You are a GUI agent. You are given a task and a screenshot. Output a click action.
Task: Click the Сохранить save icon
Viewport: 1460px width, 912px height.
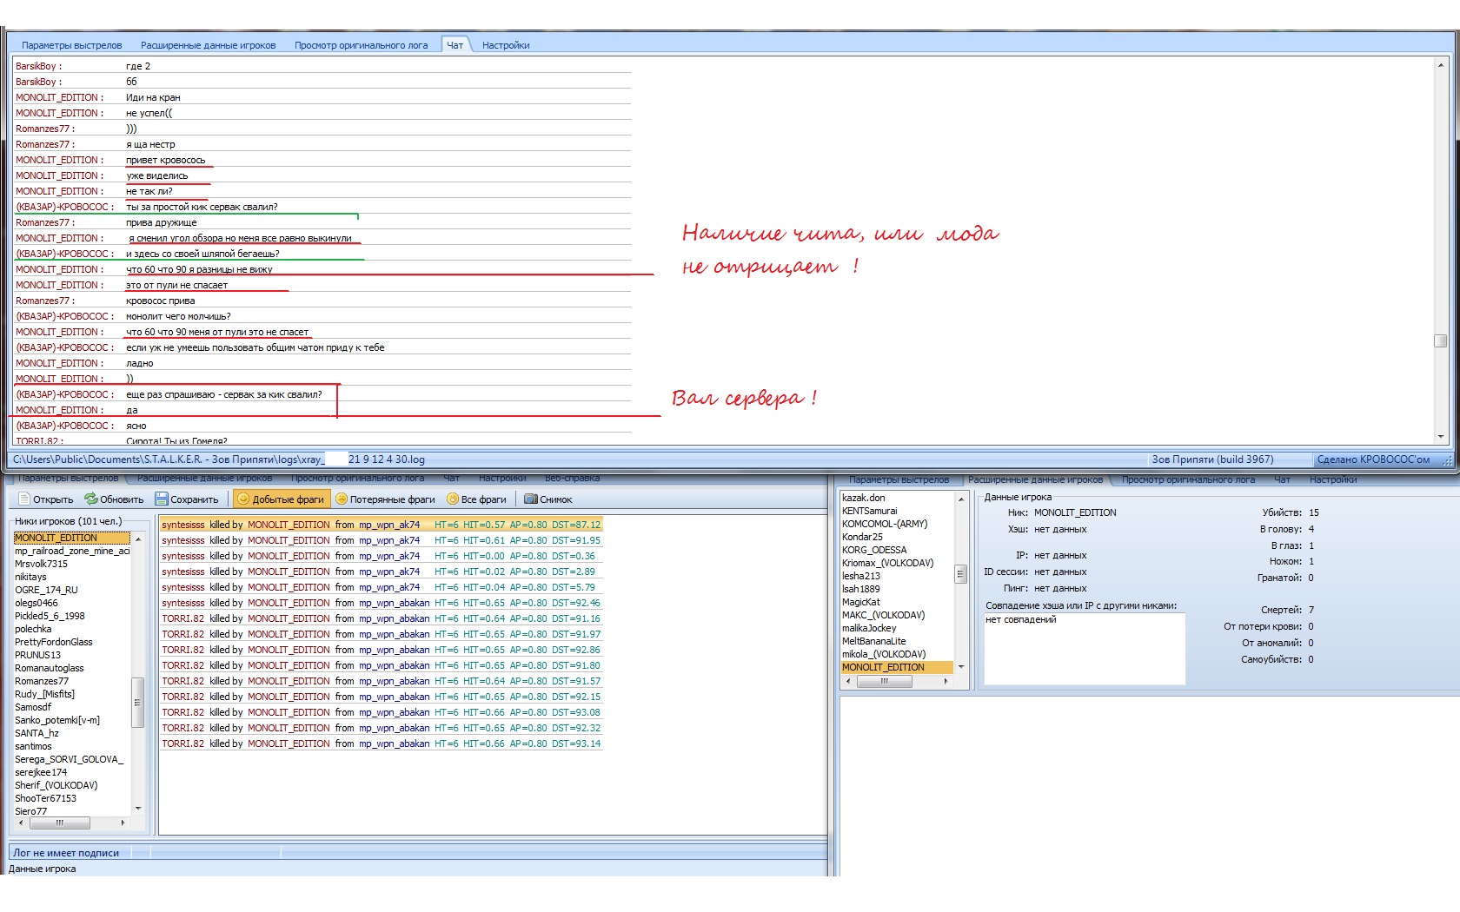162,499
